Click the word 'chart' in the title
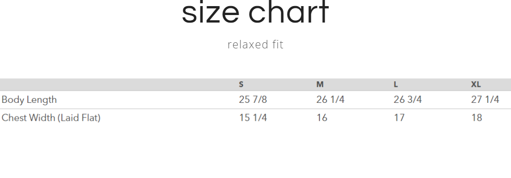 [288, 12]
